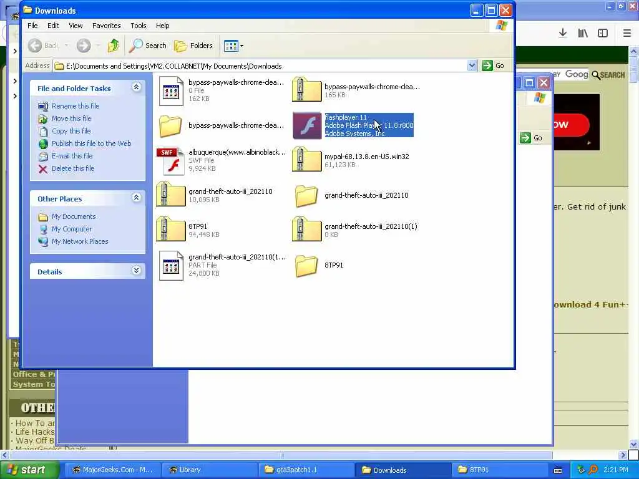The width and height of the screenshot is (639, 479).
Task: Click Go button in background Explorer window
Action: tap(532, 138)
